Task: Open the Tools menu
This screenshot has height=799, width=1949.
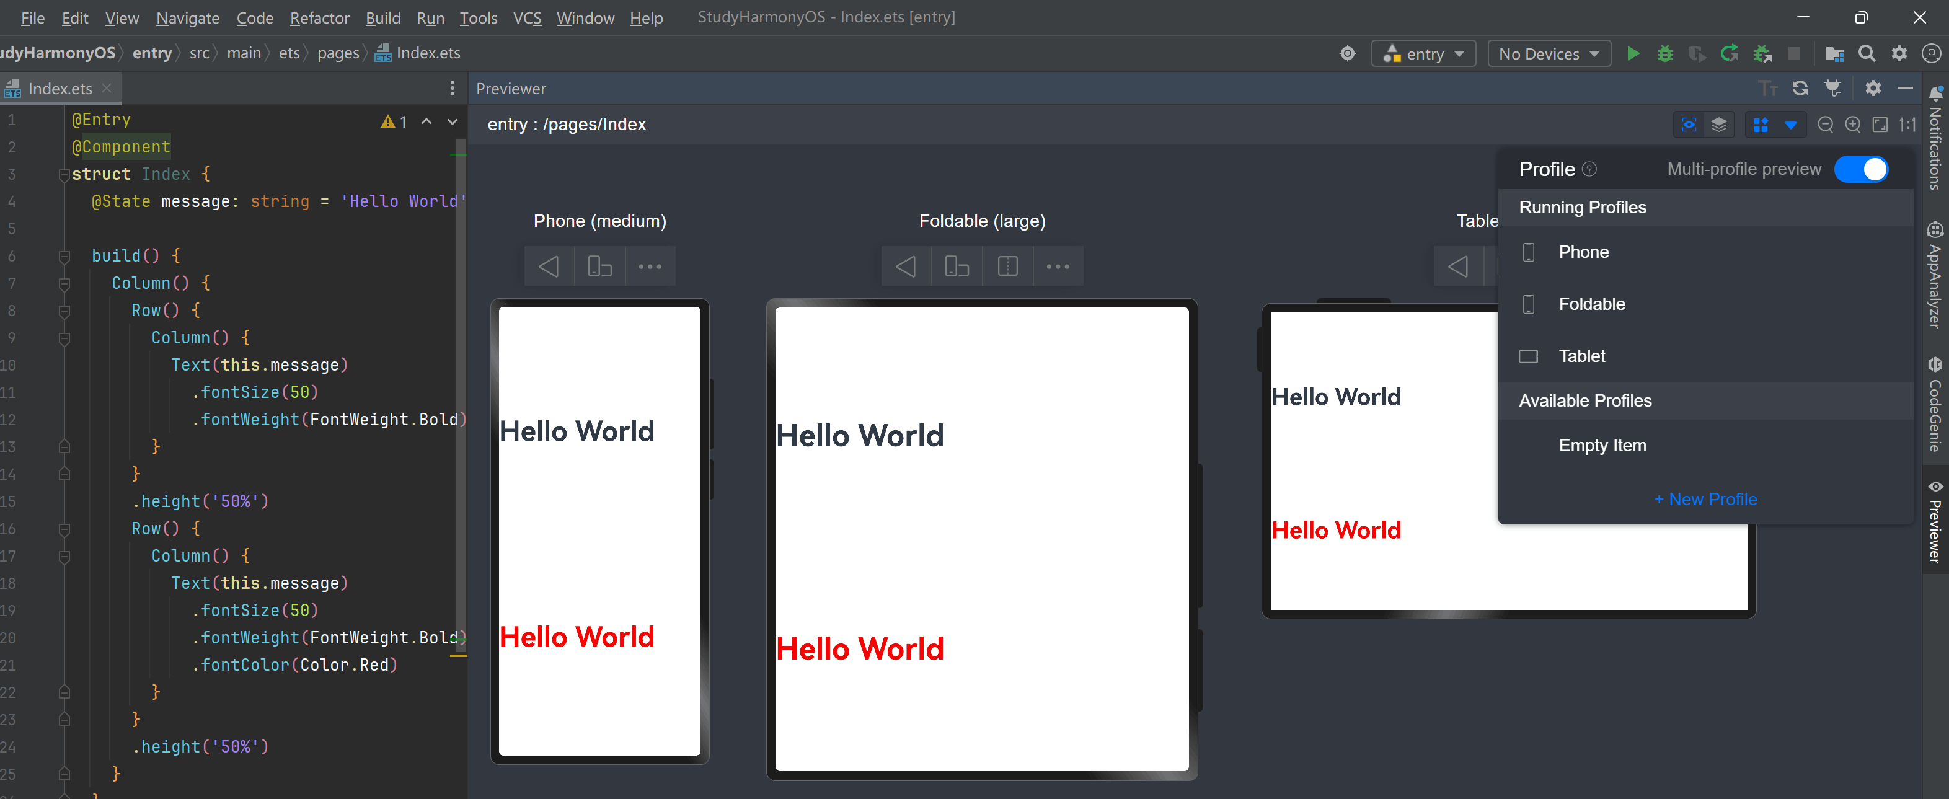Action: [x=478, y=17]
